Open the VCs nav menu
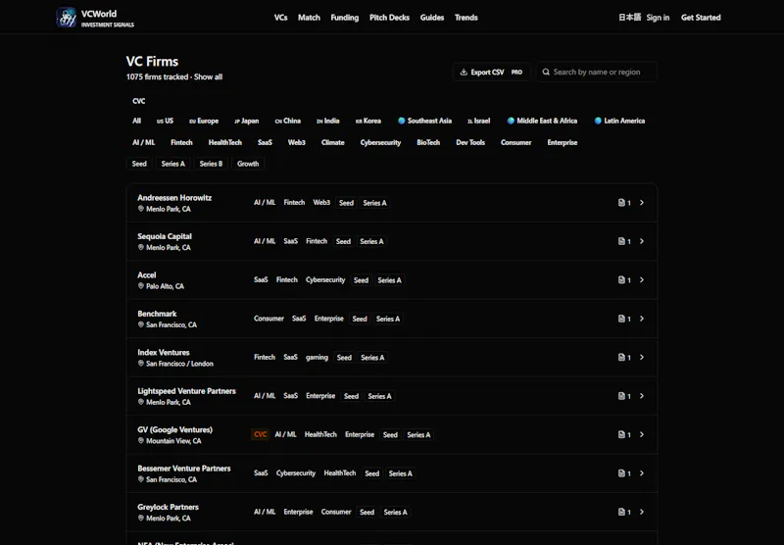The height and width of the screenshot is (545, 784). pyautogui.click(x=281, y=18)
